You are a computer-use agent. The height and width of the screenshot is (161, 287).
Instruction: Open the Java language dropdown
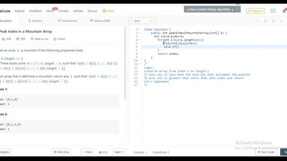(x=142, y=21)
